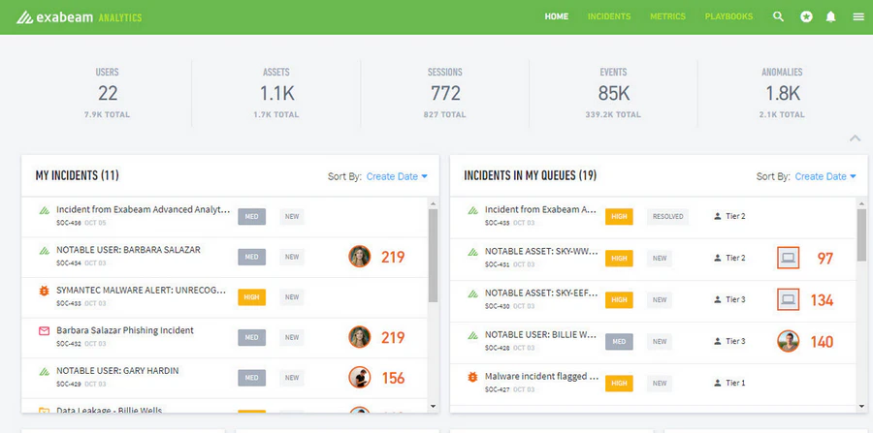This screenshot has width=873, height=433.
Task: Click risk score 219 for Barbara Salazar notable user
Action: (393, 258)
